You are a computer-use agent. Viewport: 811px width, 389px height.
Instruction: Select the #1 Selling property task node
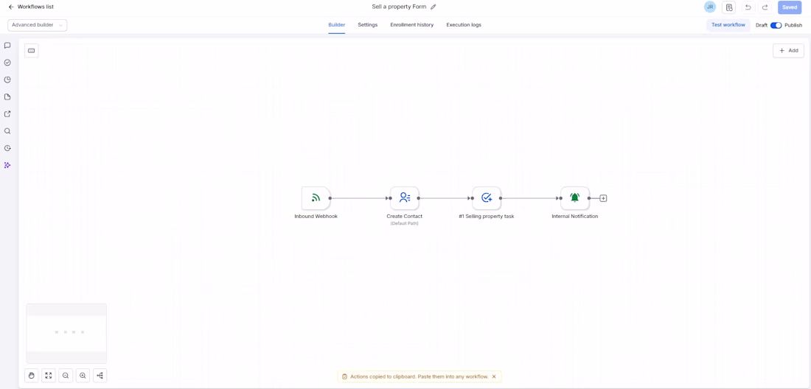(x=486, y=198)
